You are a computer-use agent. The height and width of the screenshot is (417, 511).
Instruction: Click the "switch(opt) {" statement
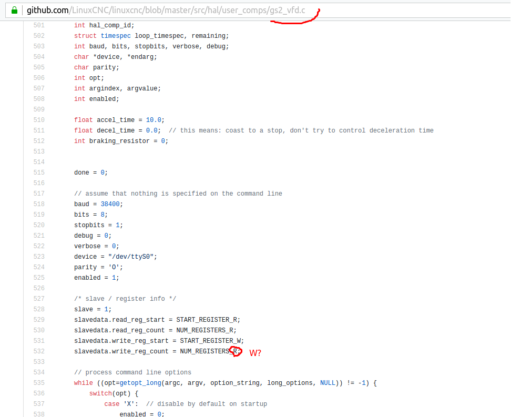(x=114, y=393)
